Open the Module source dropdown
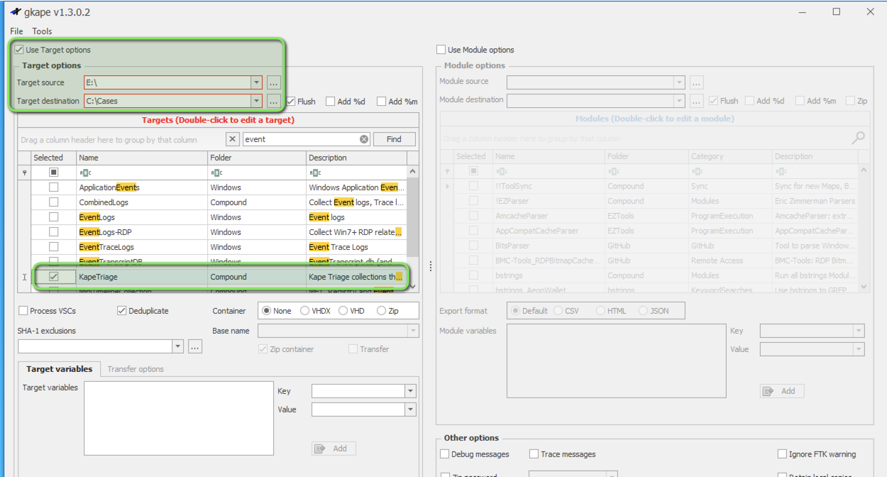Screen dimensions: 887x477 pyautogui.click(x=679, y=82)
